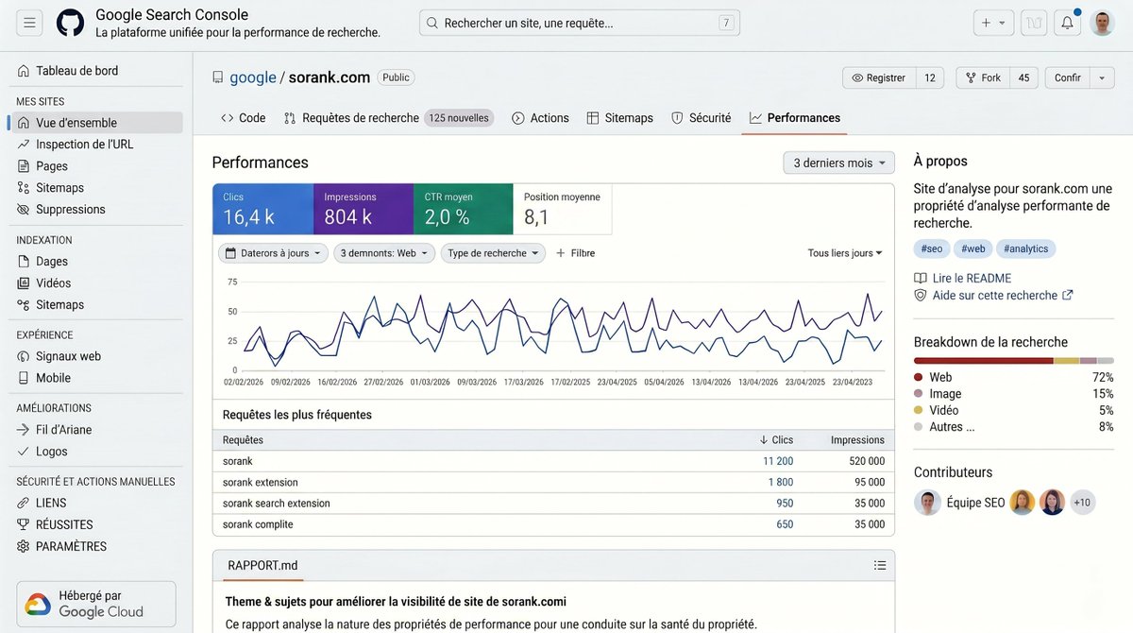The image size is (1133, 633).
Task: Click the yellow Vidéo legend dot
Action: coord(919,410)
